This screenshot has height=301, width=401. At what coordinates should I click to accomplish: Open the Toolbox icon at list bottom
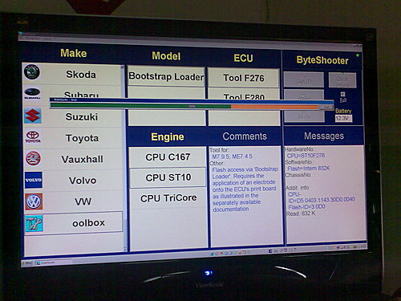(x=34, y=223)
